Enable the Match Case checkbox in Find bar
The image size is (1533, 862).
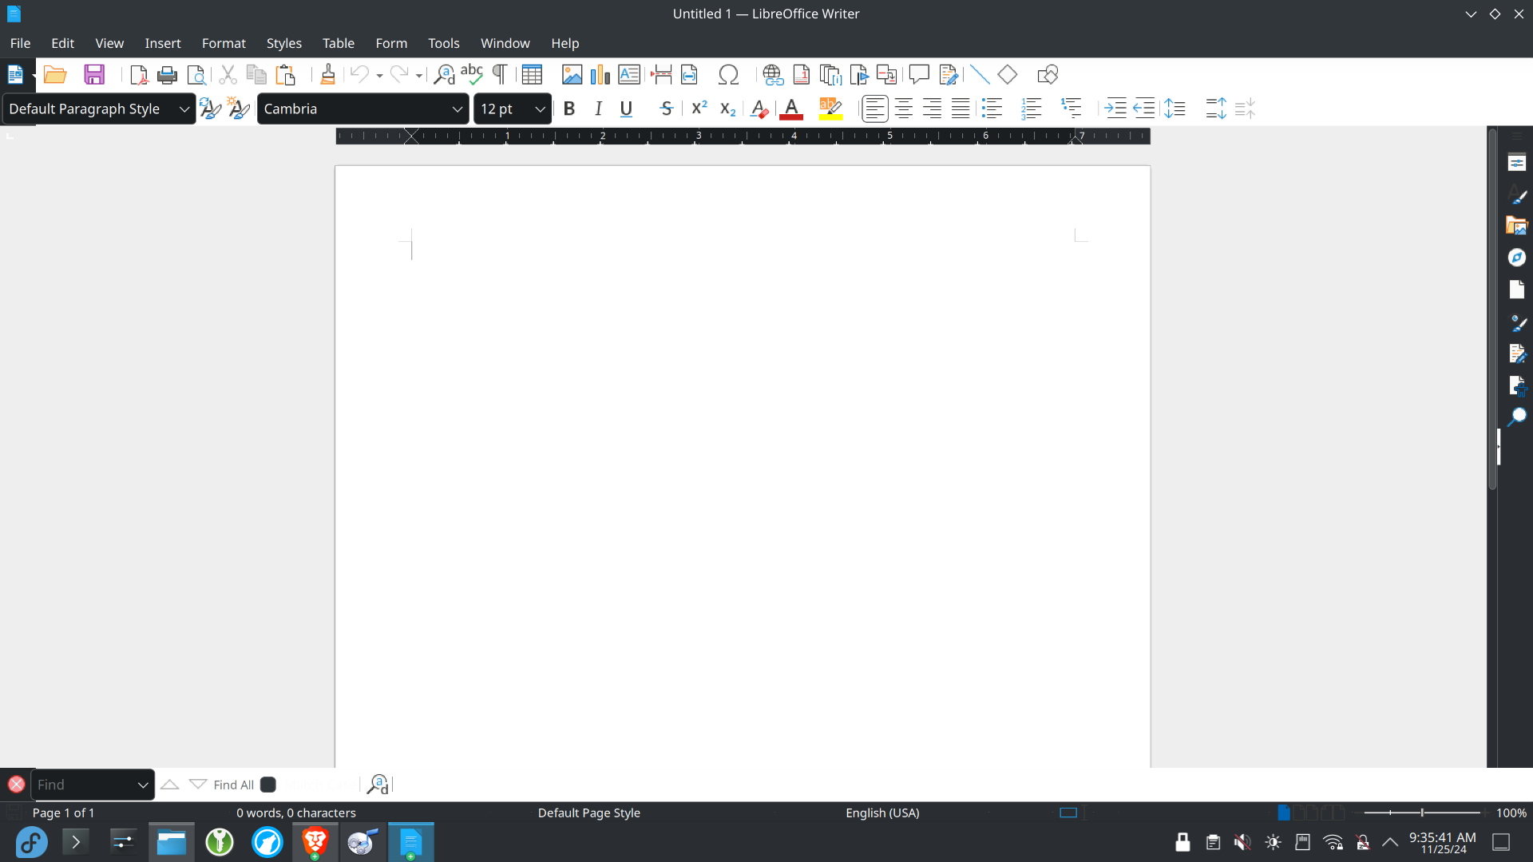pyautogui.click(x=268, y=785)
